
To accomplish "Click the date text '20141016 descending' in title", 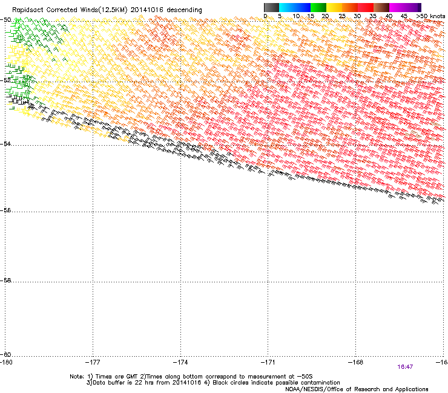I will click(x=166, y=10).
